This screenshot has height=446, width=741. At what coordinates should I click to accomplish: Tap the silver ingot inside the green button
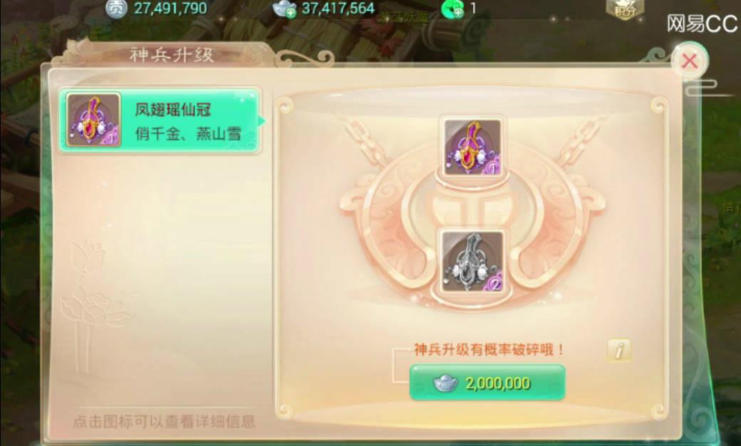(445, 383)
